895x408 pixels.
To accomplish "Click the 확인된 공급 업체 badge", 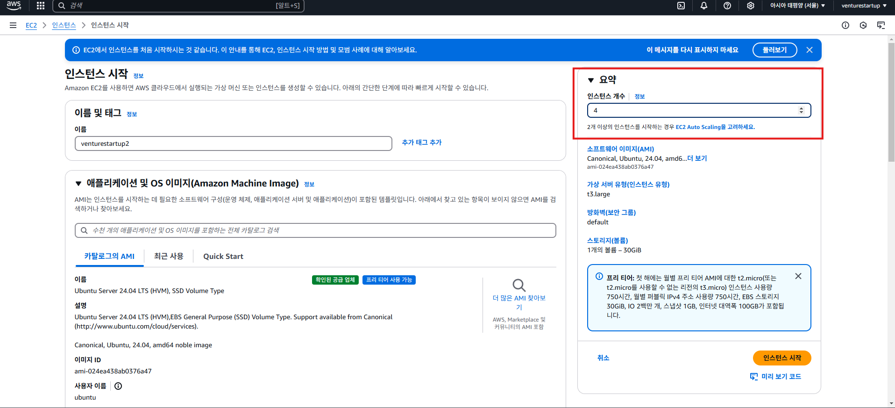I will tap(335, 280).
